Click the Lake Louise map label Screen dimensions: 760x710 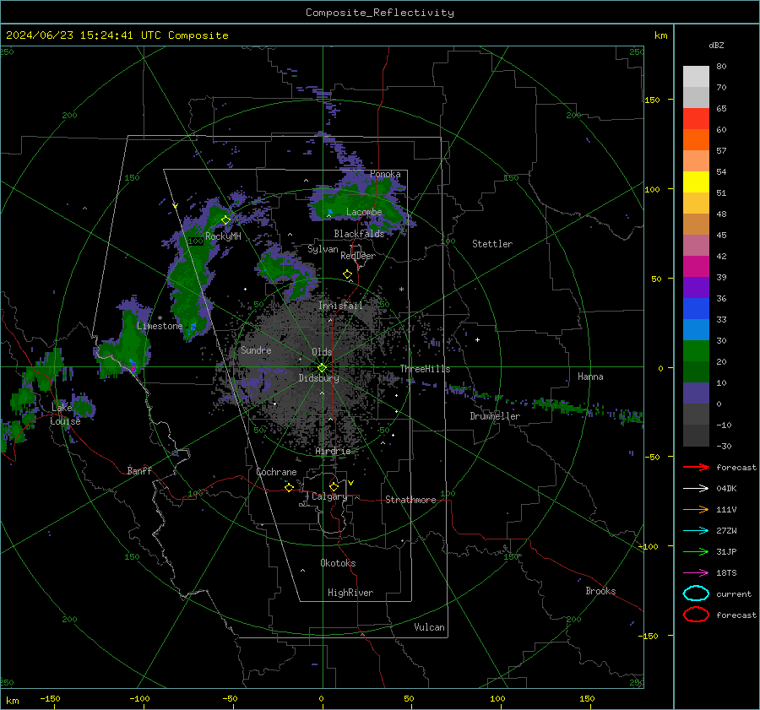65,415
